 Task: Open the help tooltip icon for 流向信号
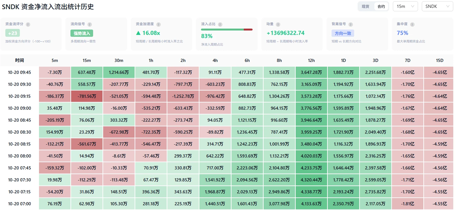tap(90, 24)
